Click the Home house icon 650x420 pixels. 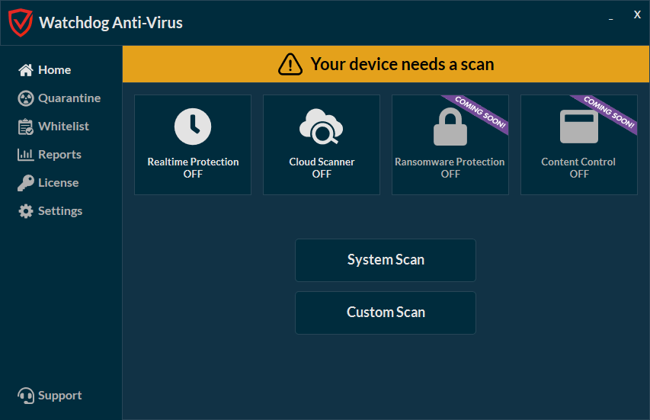tap(26, 70)
